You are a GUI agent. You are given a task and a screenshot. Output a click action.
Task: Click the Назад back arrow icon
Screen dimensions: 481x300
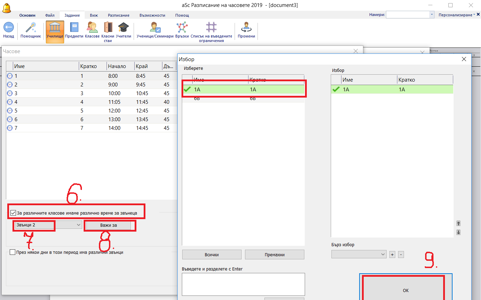click(x=9, y=28)
